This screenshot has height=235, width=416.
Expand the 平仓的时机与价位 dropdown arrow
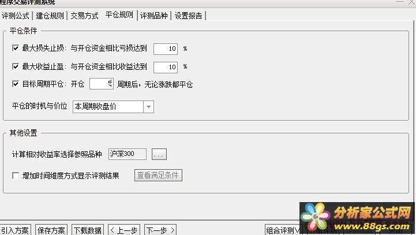click(x=149, y=107)
